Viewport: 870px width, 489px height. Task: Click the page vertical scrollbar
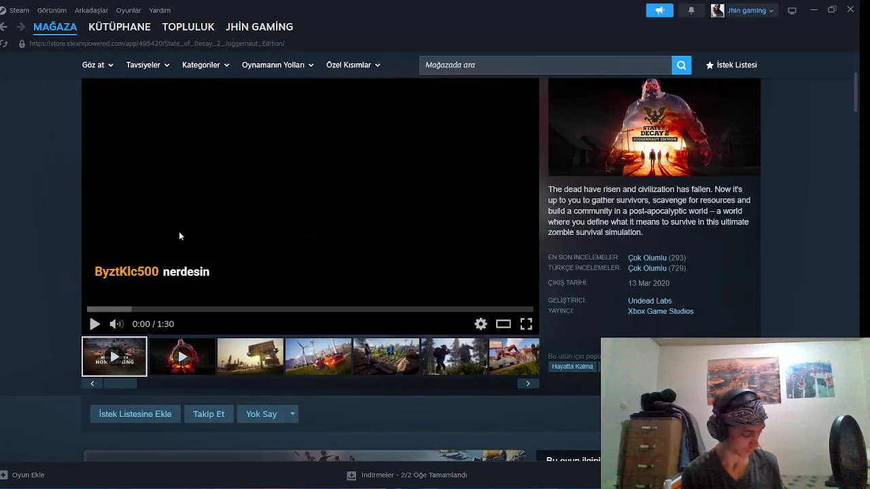(856, 92)
